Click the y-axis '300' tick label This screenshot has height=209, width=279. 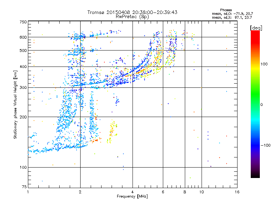click(x=23, y=88)
